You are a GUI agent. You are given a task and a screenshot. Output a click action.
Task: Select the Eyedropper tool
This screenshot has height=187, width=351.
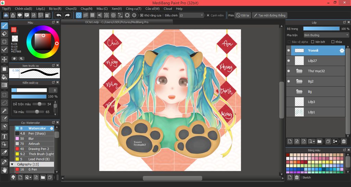(4, 162)
